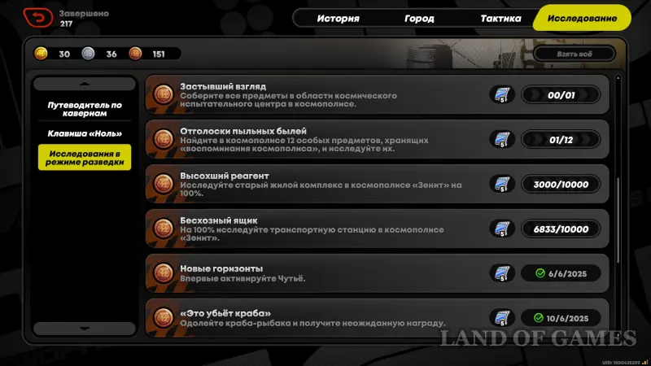Expand sidebar list with the up arrow
The height and width of the screenshot is (366, 651).
point(85,84)
